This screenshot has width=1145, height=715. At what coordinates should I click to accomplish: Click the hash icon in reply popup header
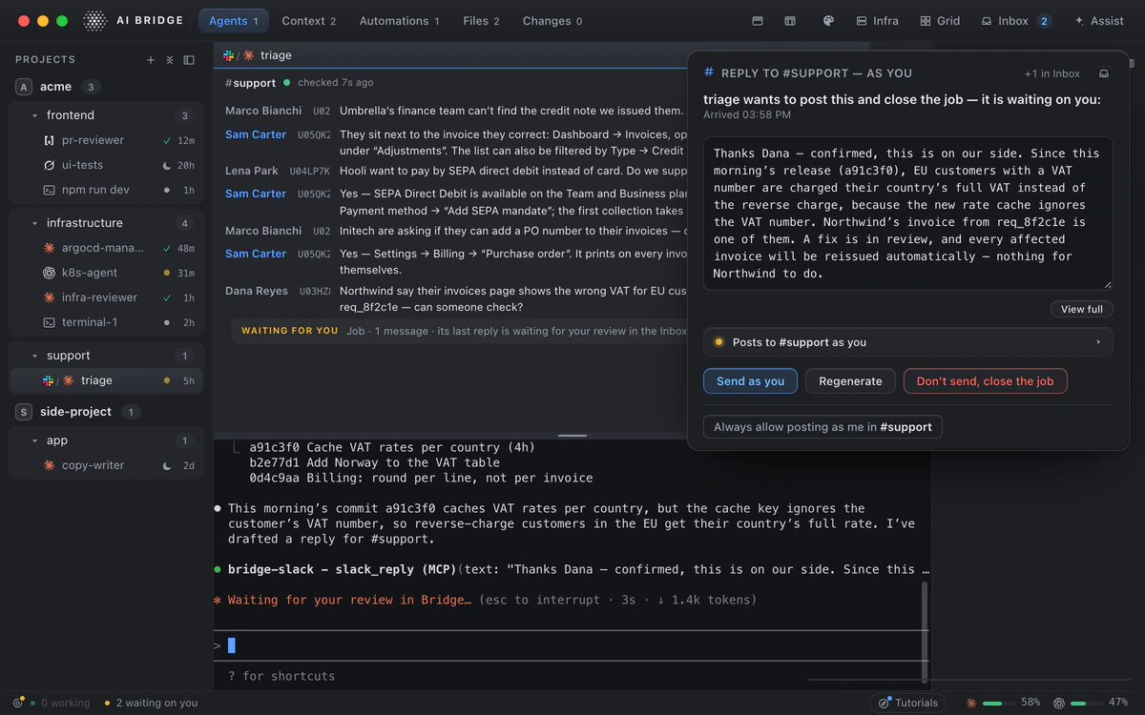708,72
